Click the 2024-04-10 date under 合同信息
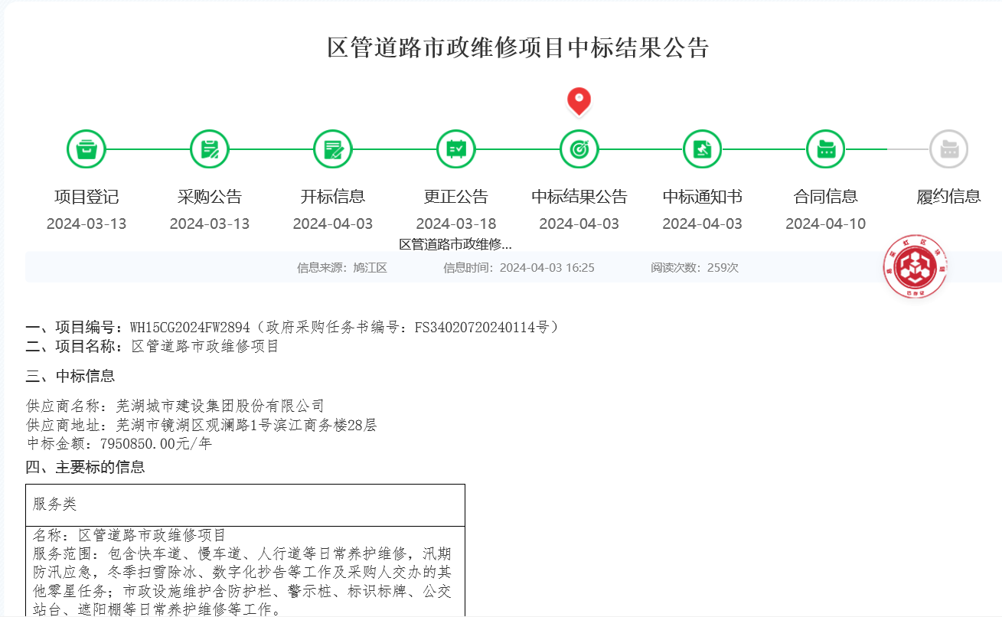 click(x=825, y=224)
